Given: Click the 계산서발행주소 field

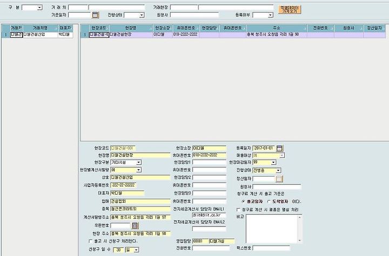Looking at the screenshot, I should [140, 217].
